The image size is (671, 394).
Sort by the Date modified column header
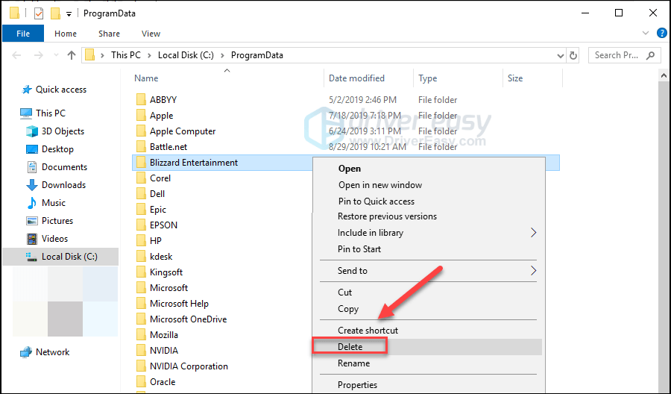pyautogui.click(x=356, y=78)
